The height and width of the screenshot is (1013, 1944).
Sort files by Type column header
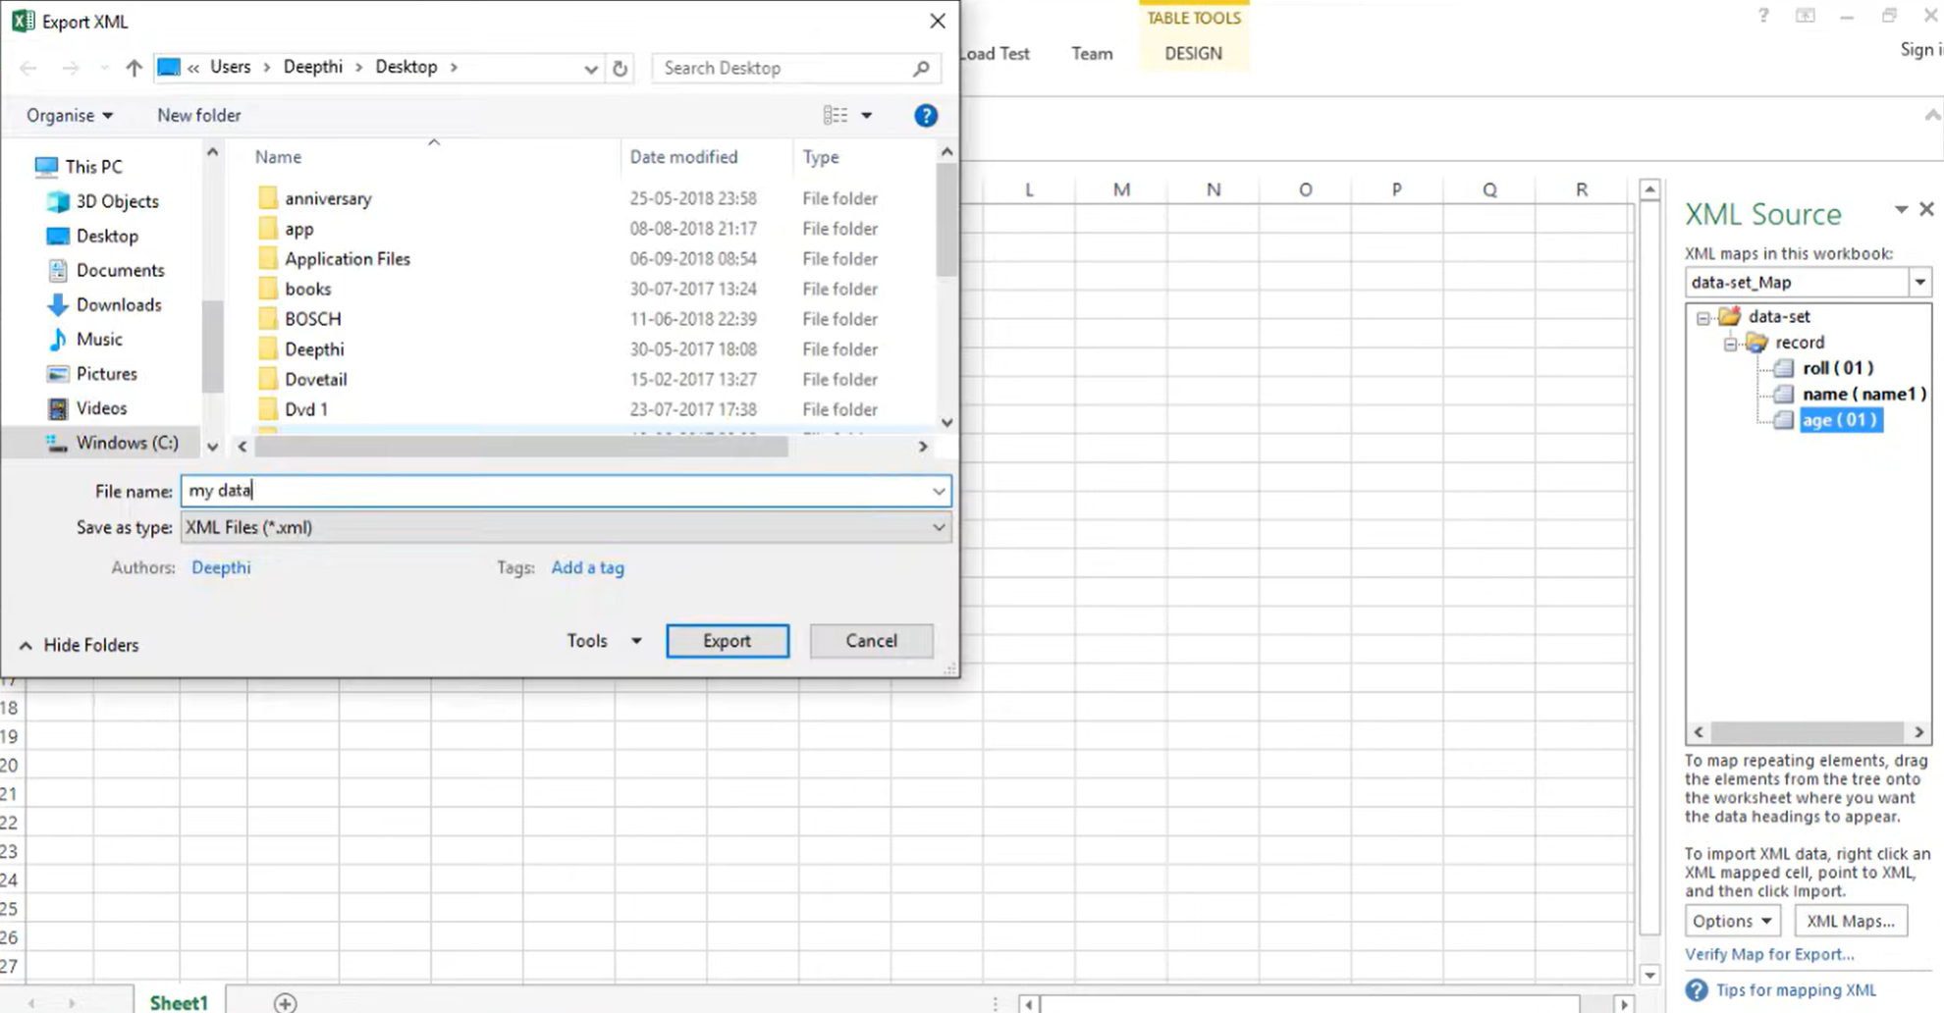pyautogui.click(x=821, y=157)
